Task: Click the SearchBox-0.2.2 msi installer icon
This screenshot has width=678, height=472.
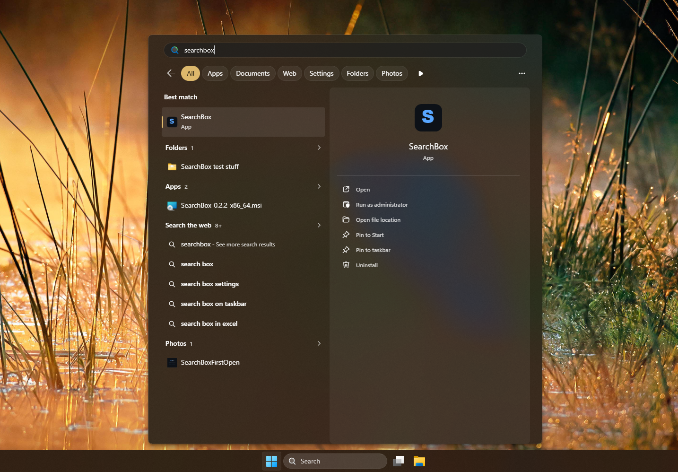Action: click(172, 206)
